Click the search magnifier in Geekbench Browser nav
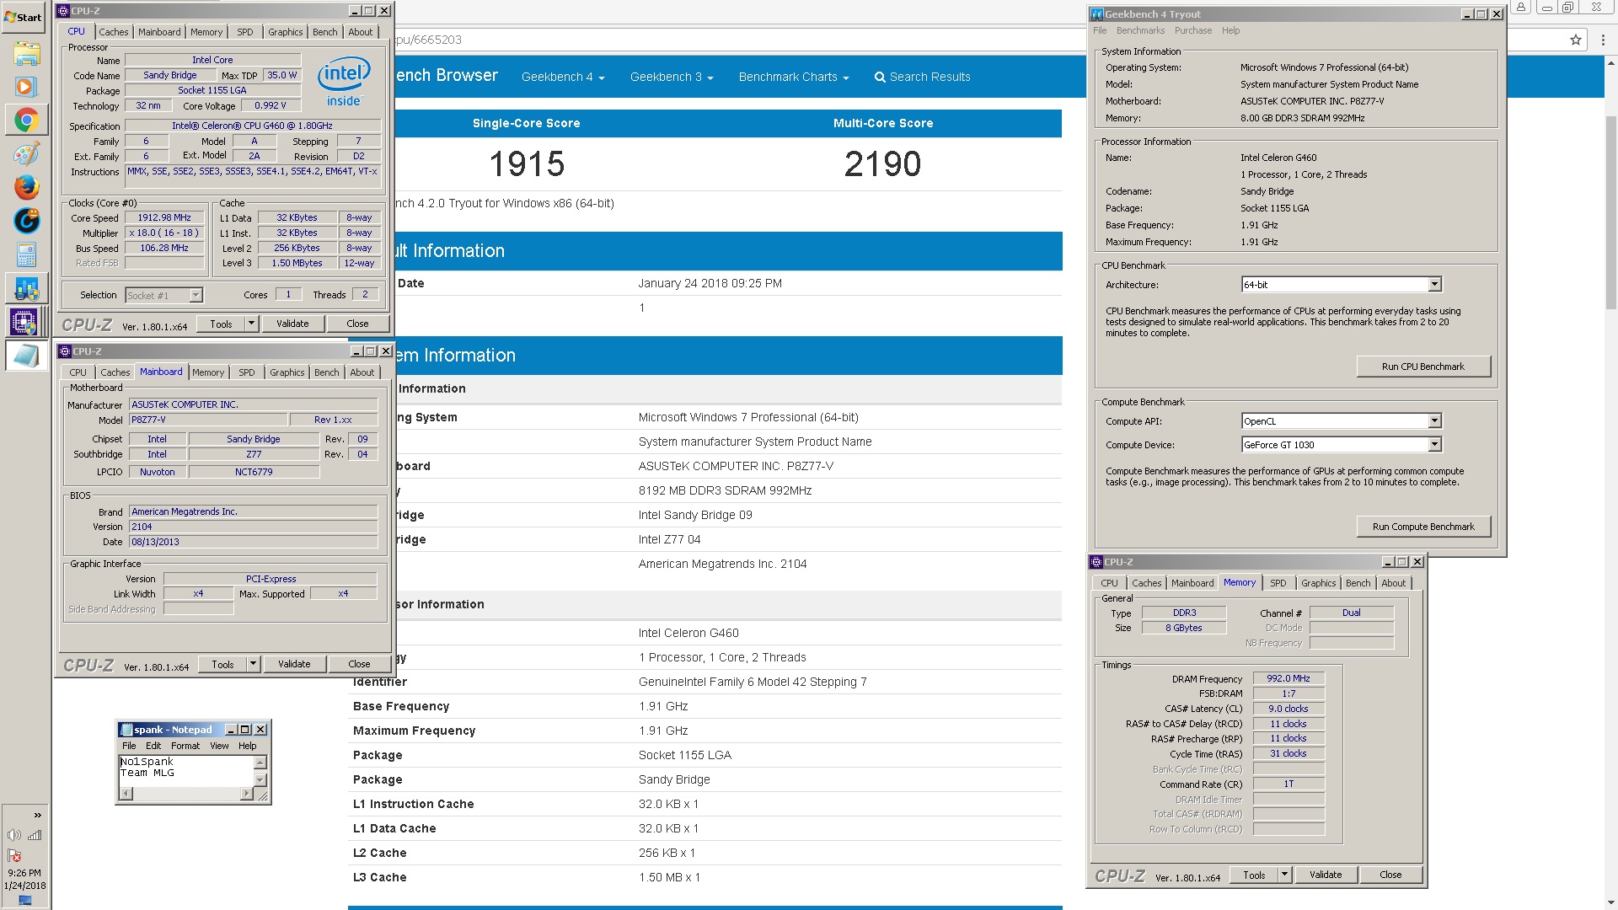 pyautogui.click(x=880, y=78)
